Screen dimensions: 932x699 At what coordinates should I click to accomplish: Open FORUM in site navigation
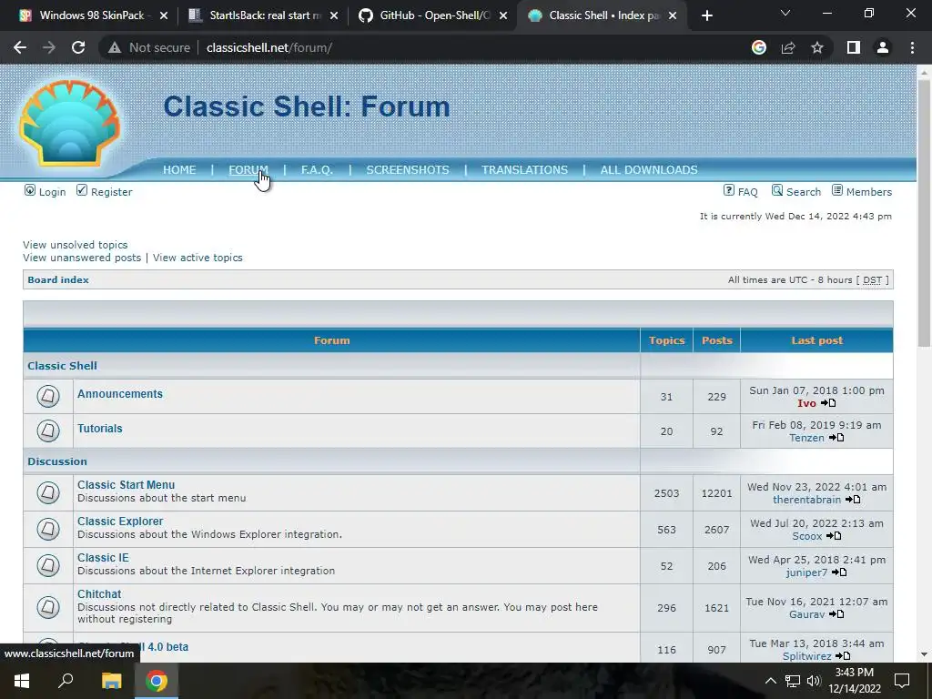pos(248,170)
